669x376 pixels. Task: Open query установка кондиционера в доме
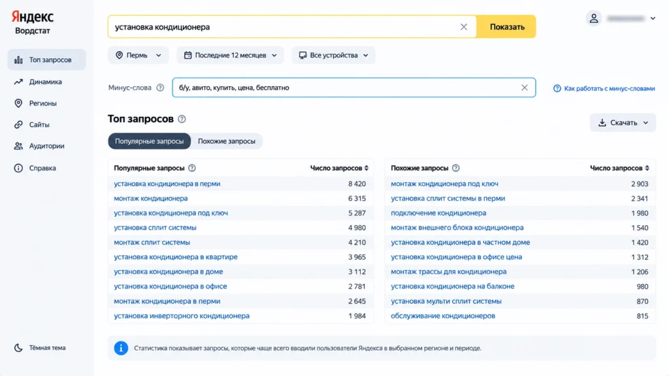[x=168, y=272]
